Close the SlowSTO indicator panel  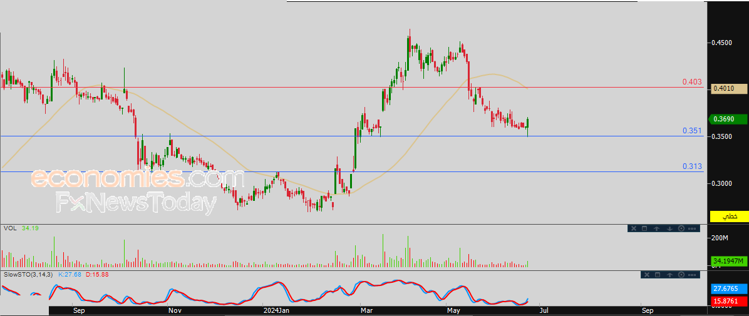tap(646, 275)
